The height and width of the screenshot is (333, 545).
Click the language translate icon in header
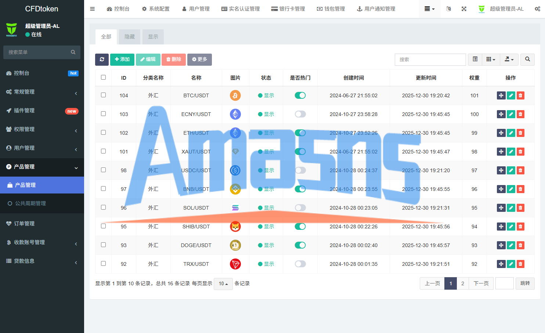pyautogui.click(x=448, y=9)
